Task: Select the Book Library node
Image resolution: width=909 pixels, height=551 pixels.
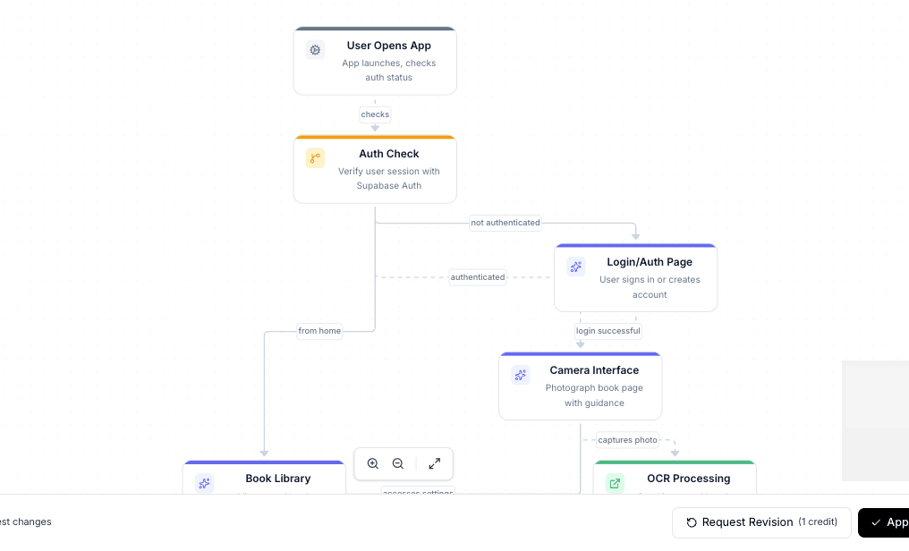Action: tap(265, 479)
